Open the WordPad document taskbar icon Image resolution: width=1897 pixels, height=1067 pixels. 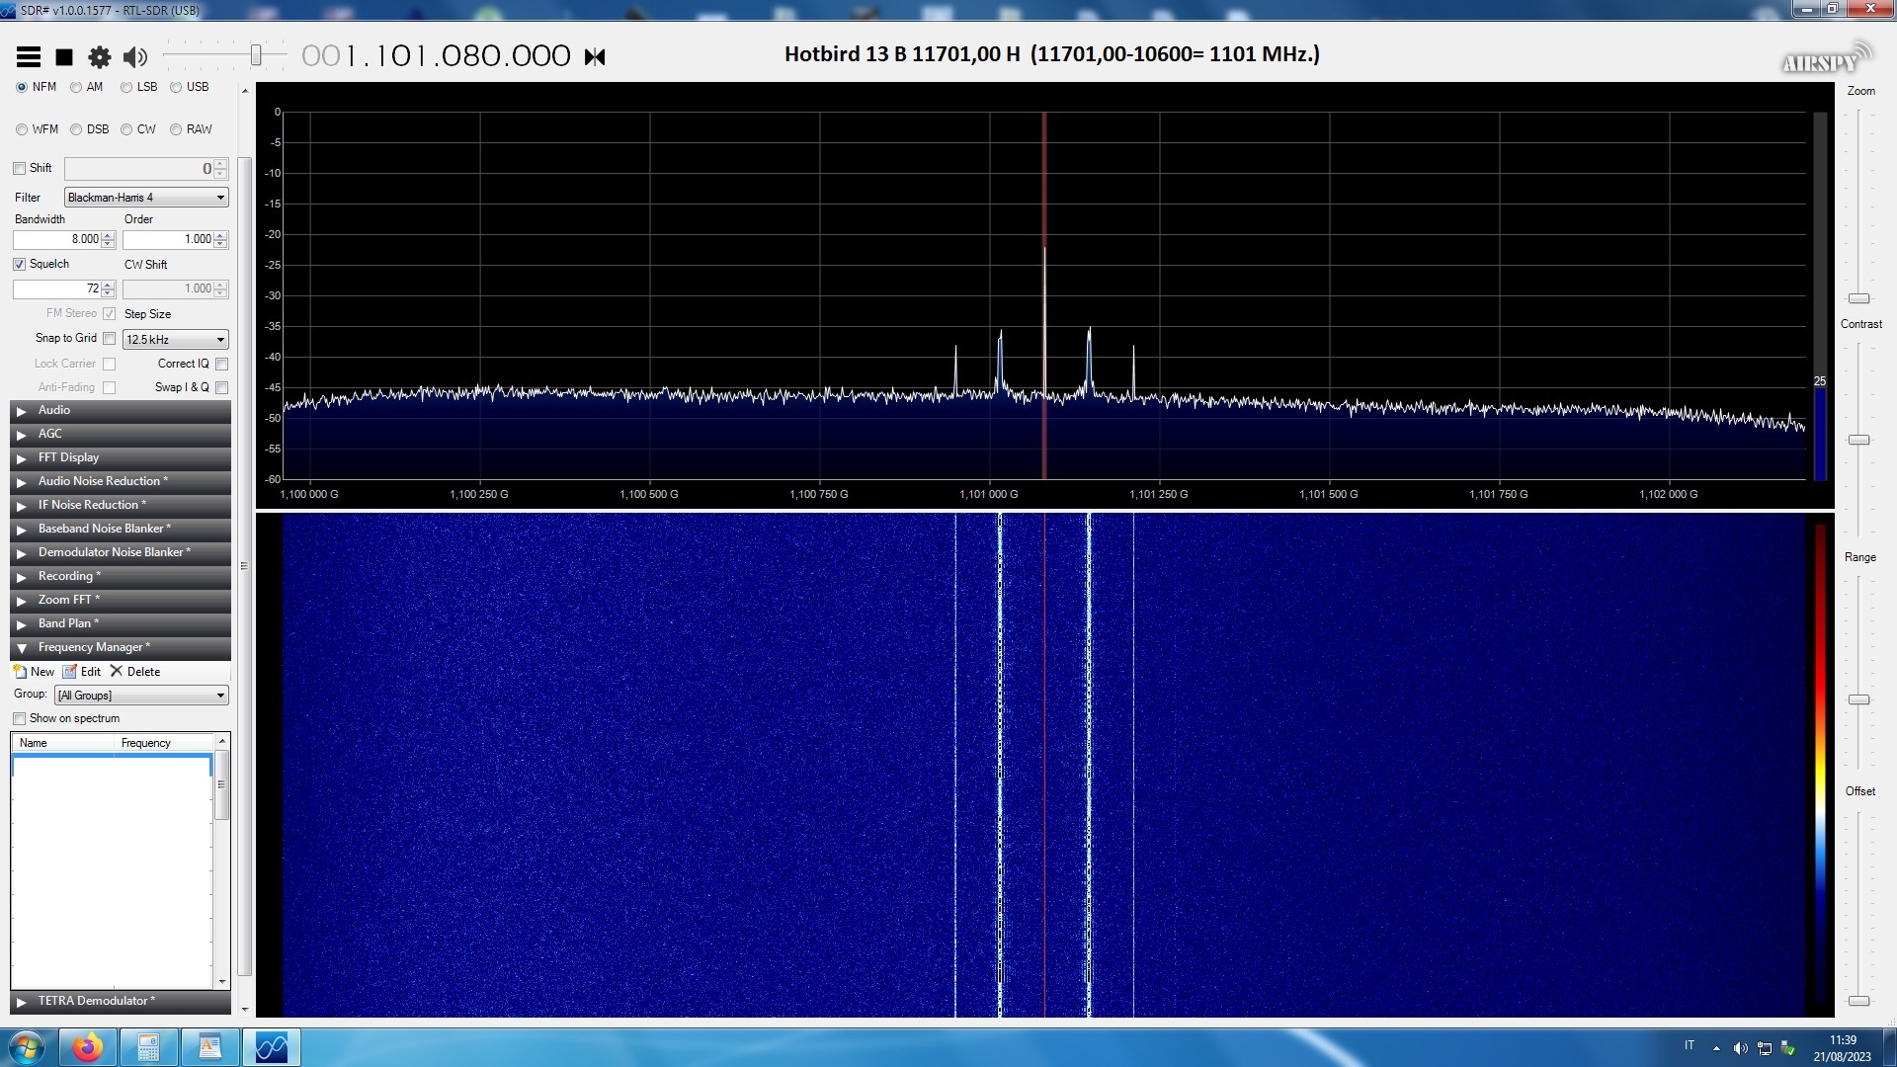tap(209, 1047)
